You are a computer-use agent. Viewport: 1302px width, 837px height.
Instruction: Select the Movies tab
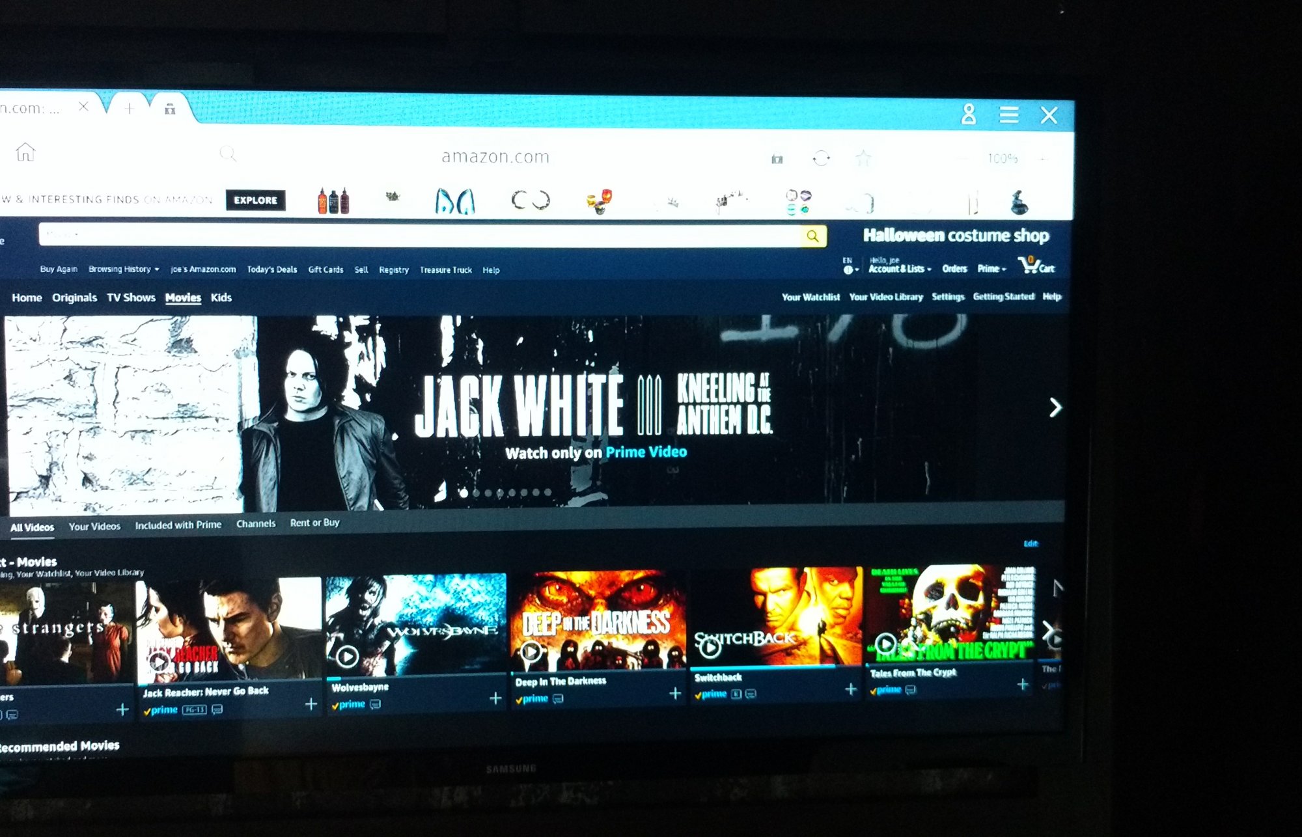click(183, 297)
